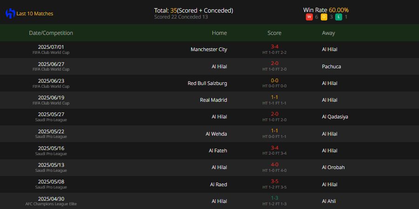Select the Al Wehda home team
The height and width of the screenshot is (209, 419).
click(x=216, y=134)
